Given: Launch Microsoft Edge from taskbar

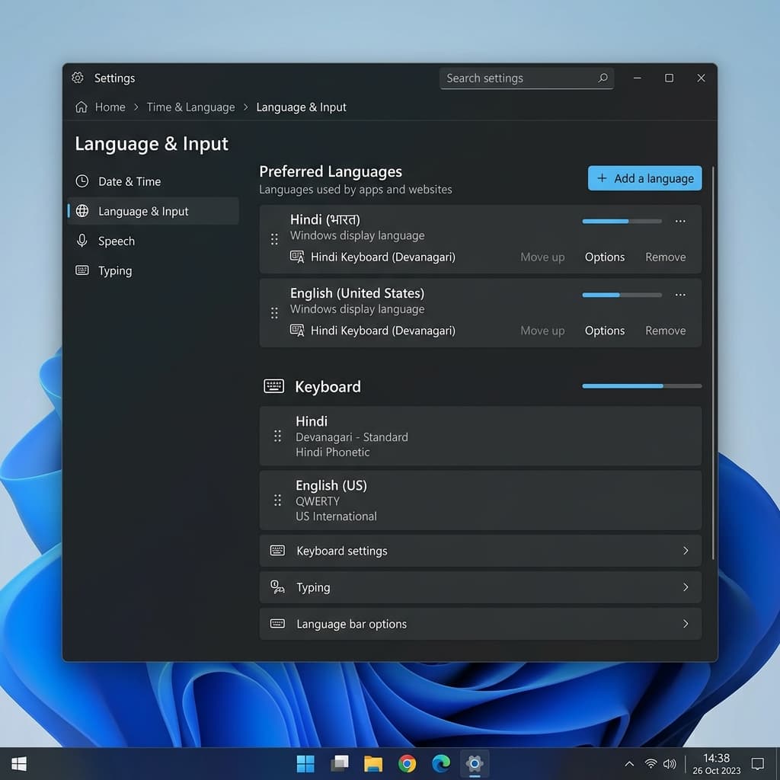Looking at the screenshot, I should click(441, 763).
